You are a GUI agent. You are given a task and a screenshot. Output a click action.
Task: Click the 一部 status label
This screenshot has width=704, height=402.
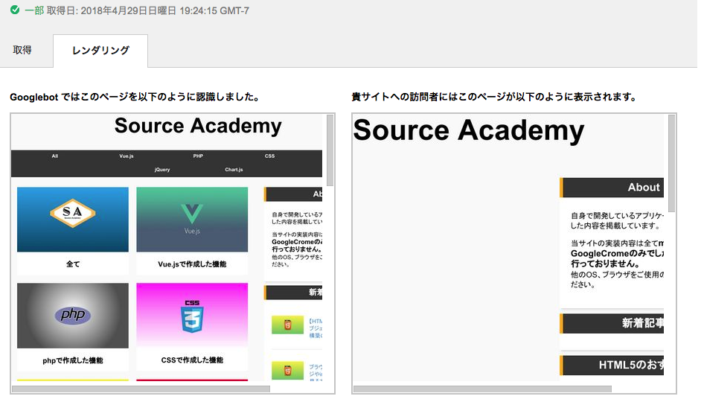pos(34,10)
